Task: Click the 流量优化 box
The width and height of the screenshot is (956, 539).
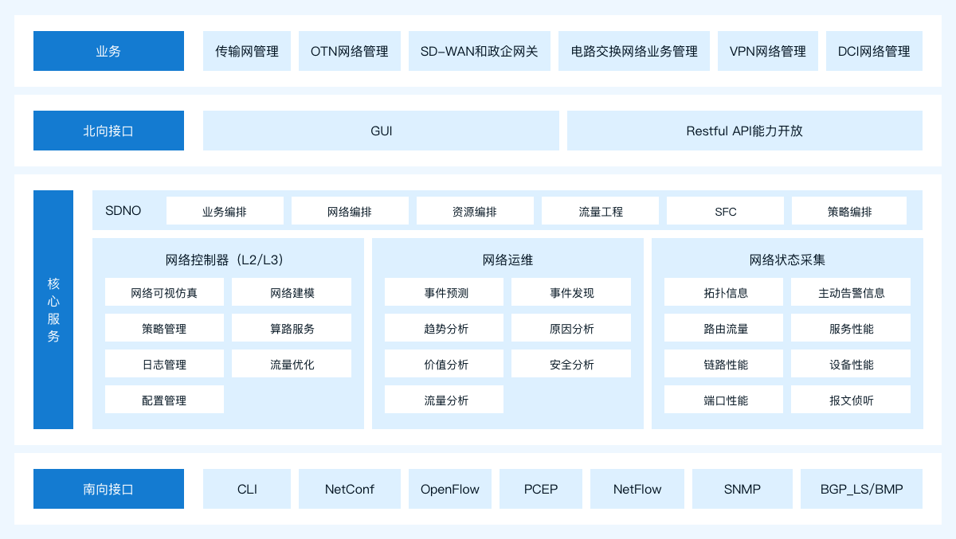Action: tap(292, 364)
